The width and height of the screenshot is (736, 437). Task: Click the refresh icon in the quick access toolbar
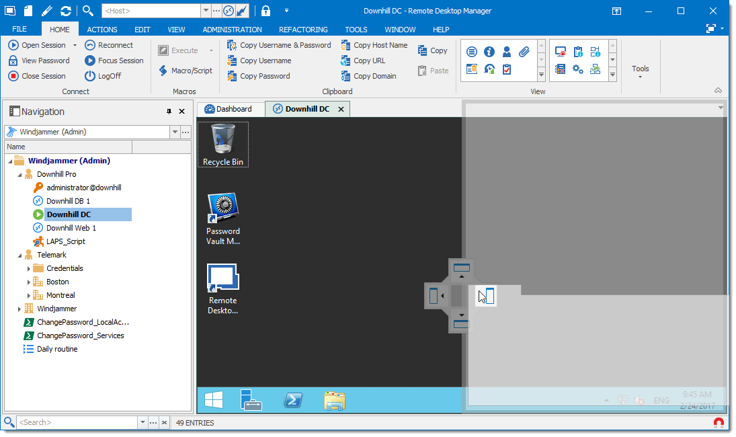click(64, 11)
